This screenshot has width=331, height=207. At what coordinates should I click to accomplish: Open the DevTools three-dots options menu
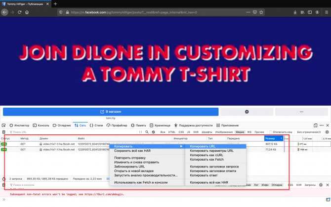tap(322, 125)
